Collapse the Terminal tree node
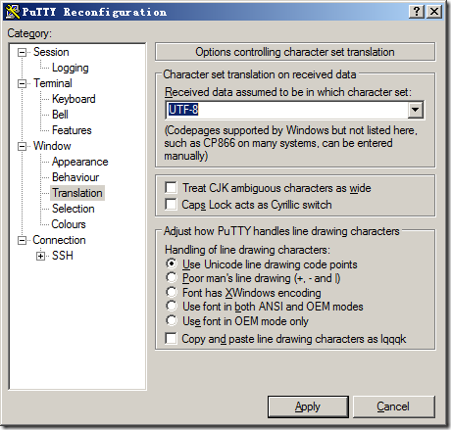 tap(22, 83)
